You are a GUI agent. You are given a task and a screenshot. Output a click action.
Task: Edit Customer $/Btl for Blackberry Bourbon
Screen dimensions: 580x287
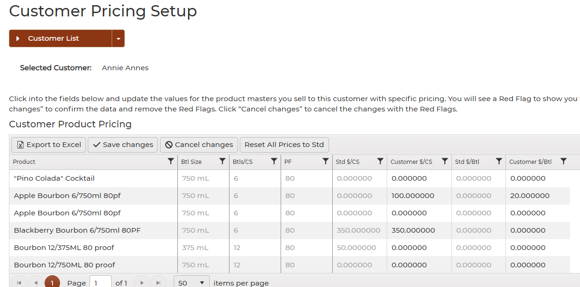538,230
